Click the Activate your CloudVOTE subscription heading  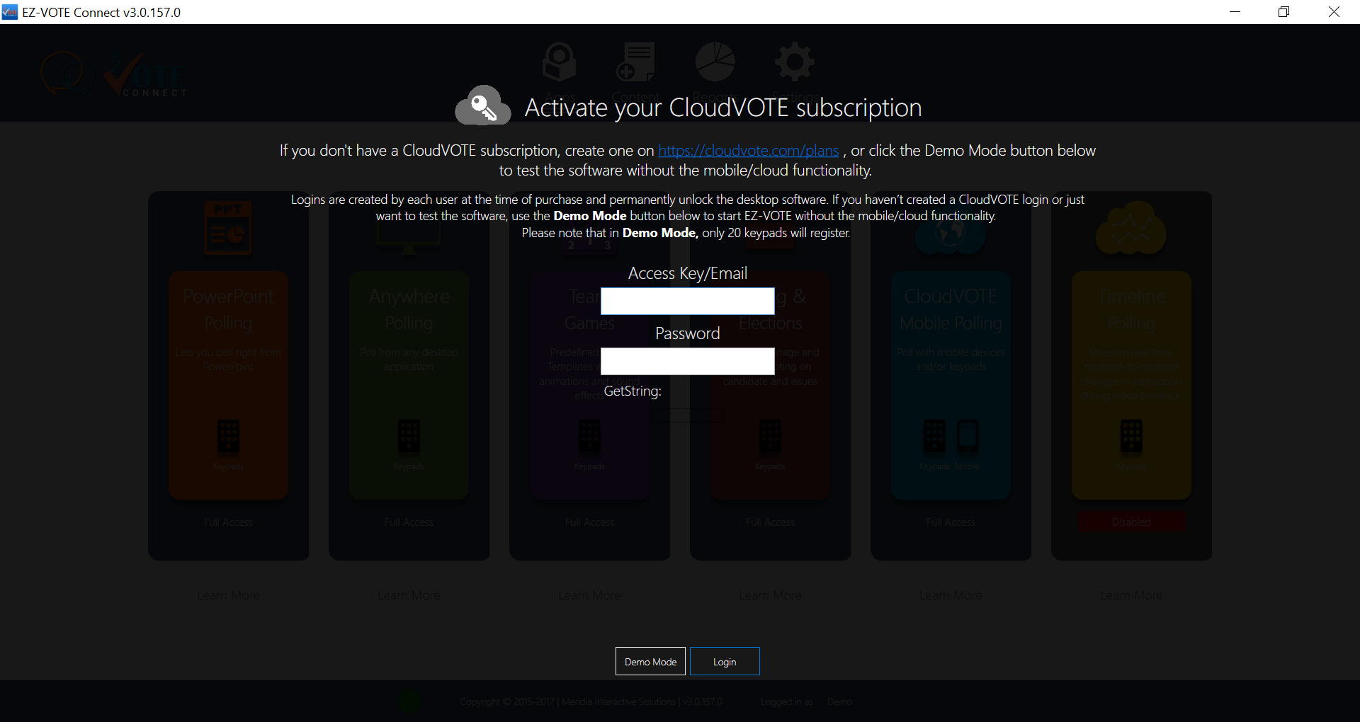pos(723,108)
